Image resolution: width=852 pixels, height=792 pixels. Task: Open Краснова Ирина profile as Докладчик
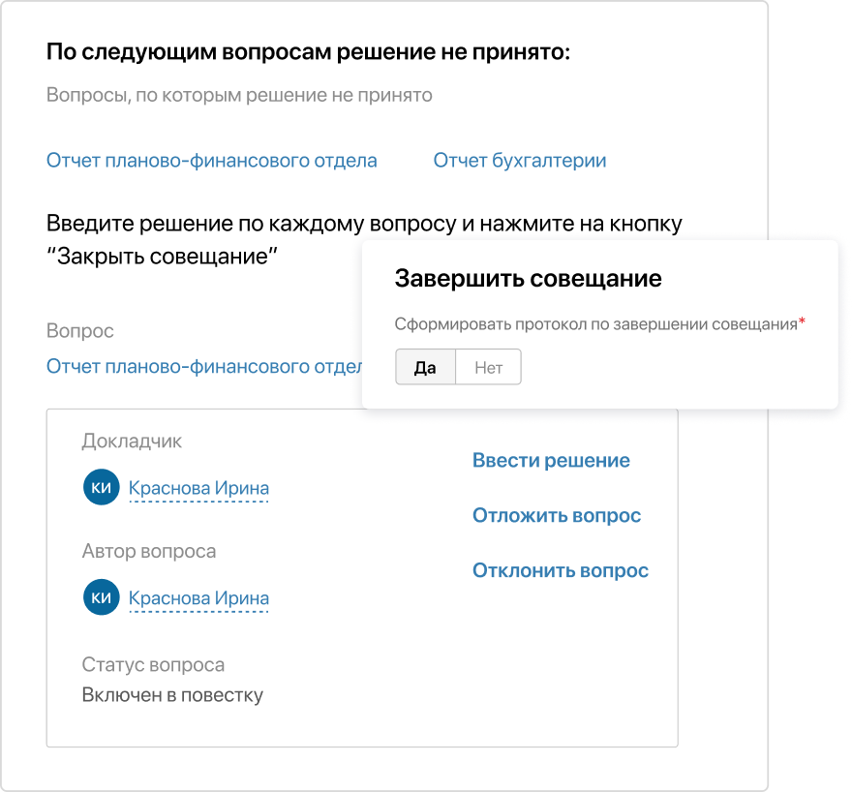198,488
